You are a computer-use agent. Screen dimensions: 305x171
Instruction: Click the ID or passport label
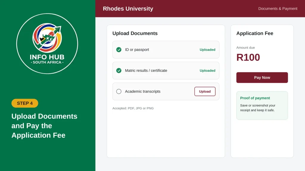click(137, 50)
